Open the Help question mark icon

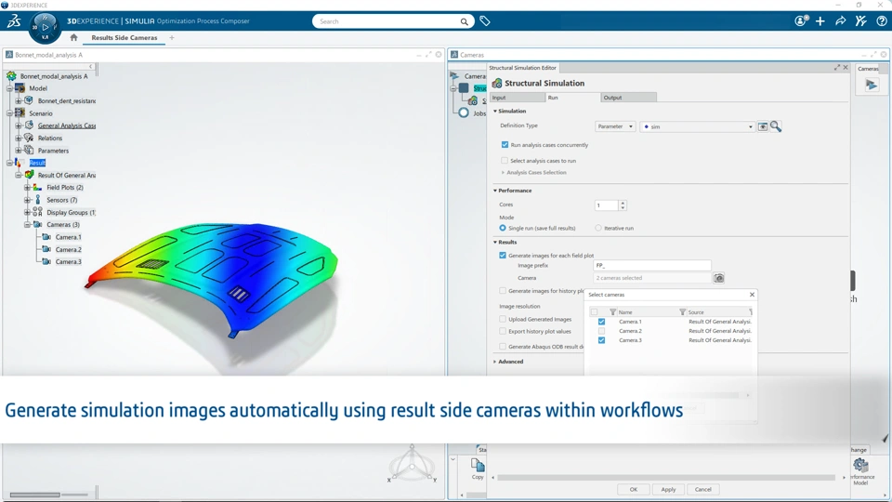881,21
